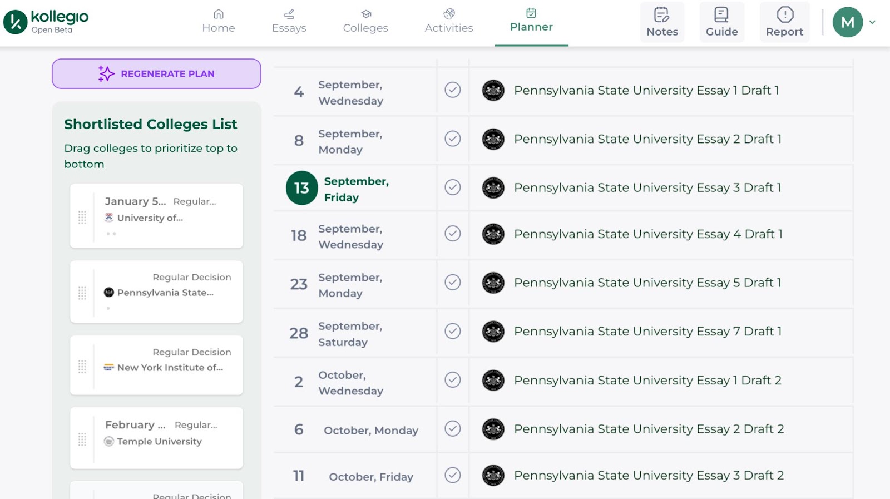Click Penn State logo beside Essay 3 Draft 2
The height and width of the screenshot is (499, 890).
[493, 476]
